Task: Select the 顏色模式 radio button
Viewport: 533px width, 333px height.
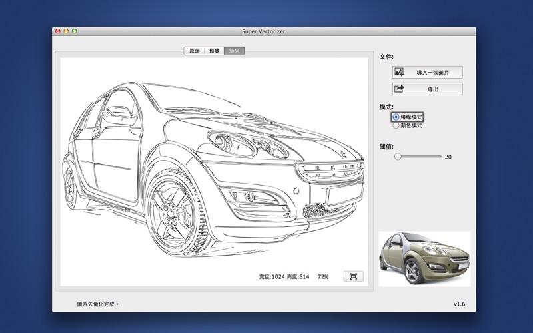Action: click(396, 125)
